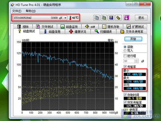Open the 帮助(H) menu
The height and width of the screenshot is (121, 161).
(x=31, y=11)
